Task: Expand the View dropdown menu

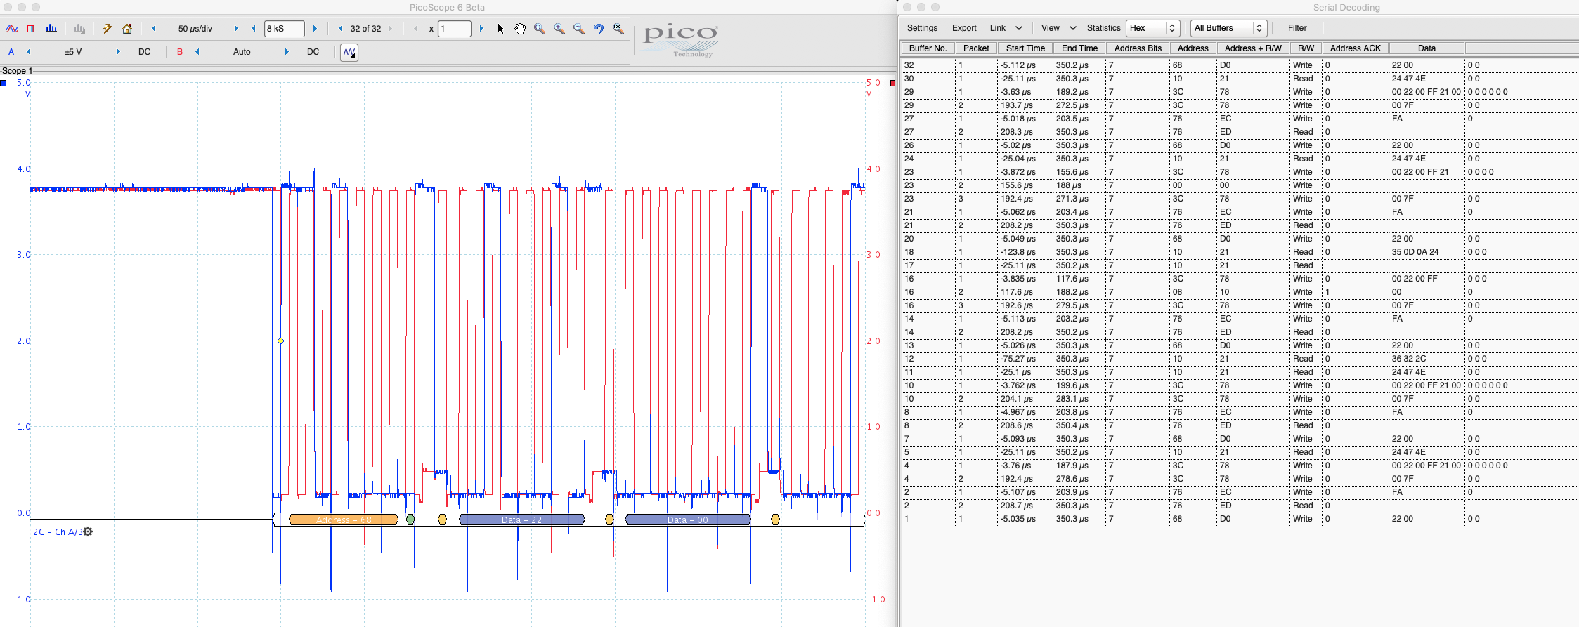Action: click(1058, 28)
